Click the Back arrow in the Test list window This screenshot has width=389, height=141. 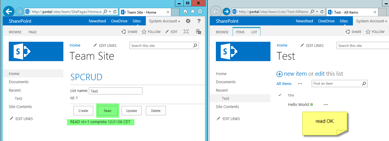pyautogui.click(x=216, y=12)
